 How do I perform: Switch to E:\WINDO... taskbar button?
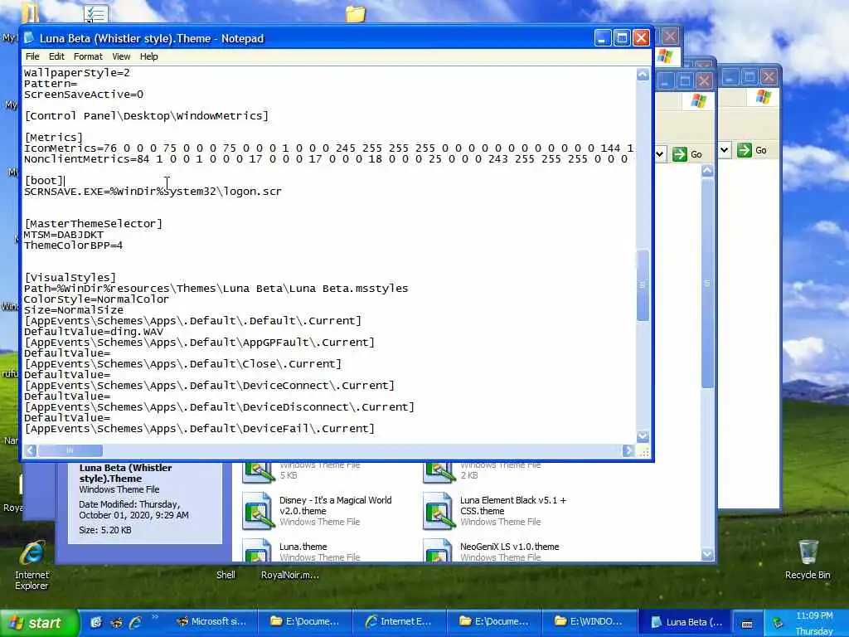click(x=589, y=622)
